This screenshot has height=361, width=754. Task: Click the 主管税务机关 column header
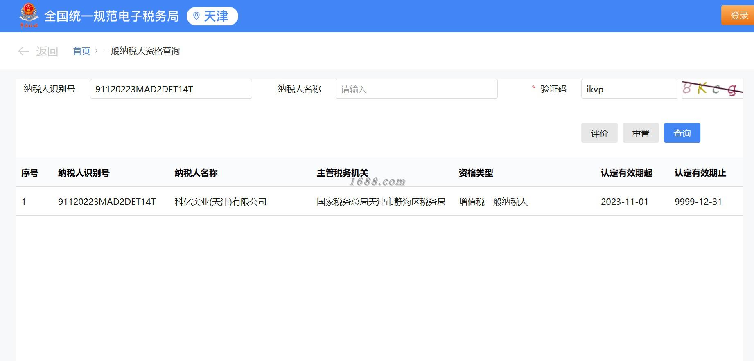(x=343, y=173)
